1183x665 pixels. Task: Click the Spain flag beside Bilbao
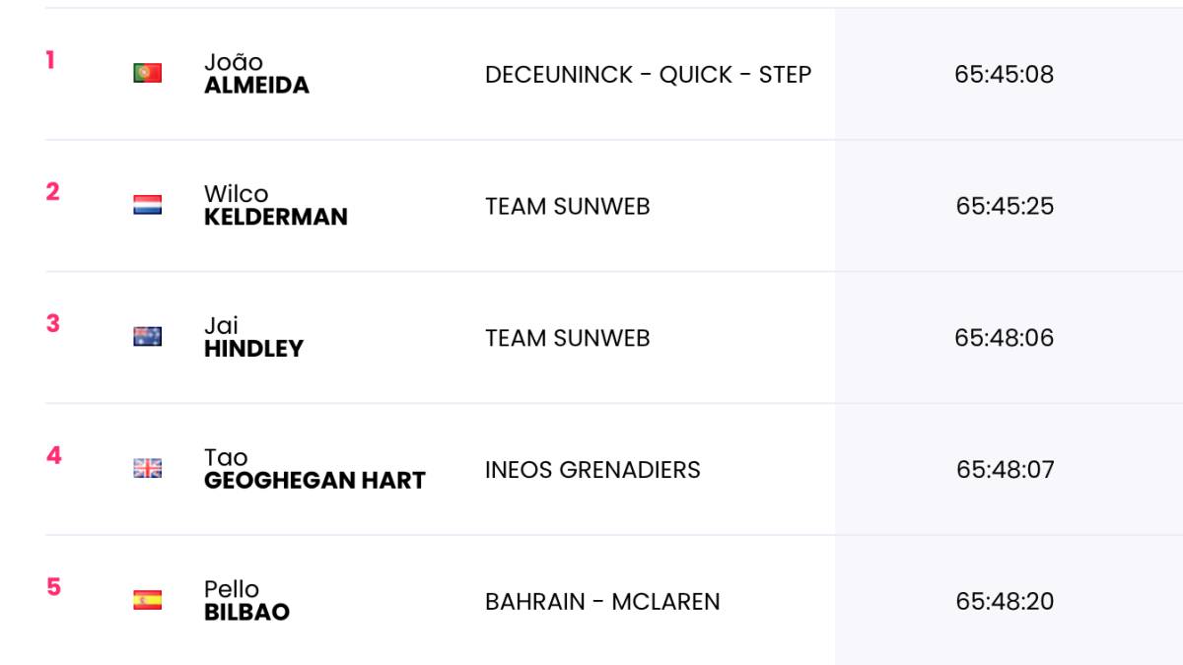148,600
